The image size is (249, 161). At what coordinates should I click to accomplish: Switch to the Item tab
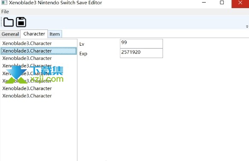[55, 34]
